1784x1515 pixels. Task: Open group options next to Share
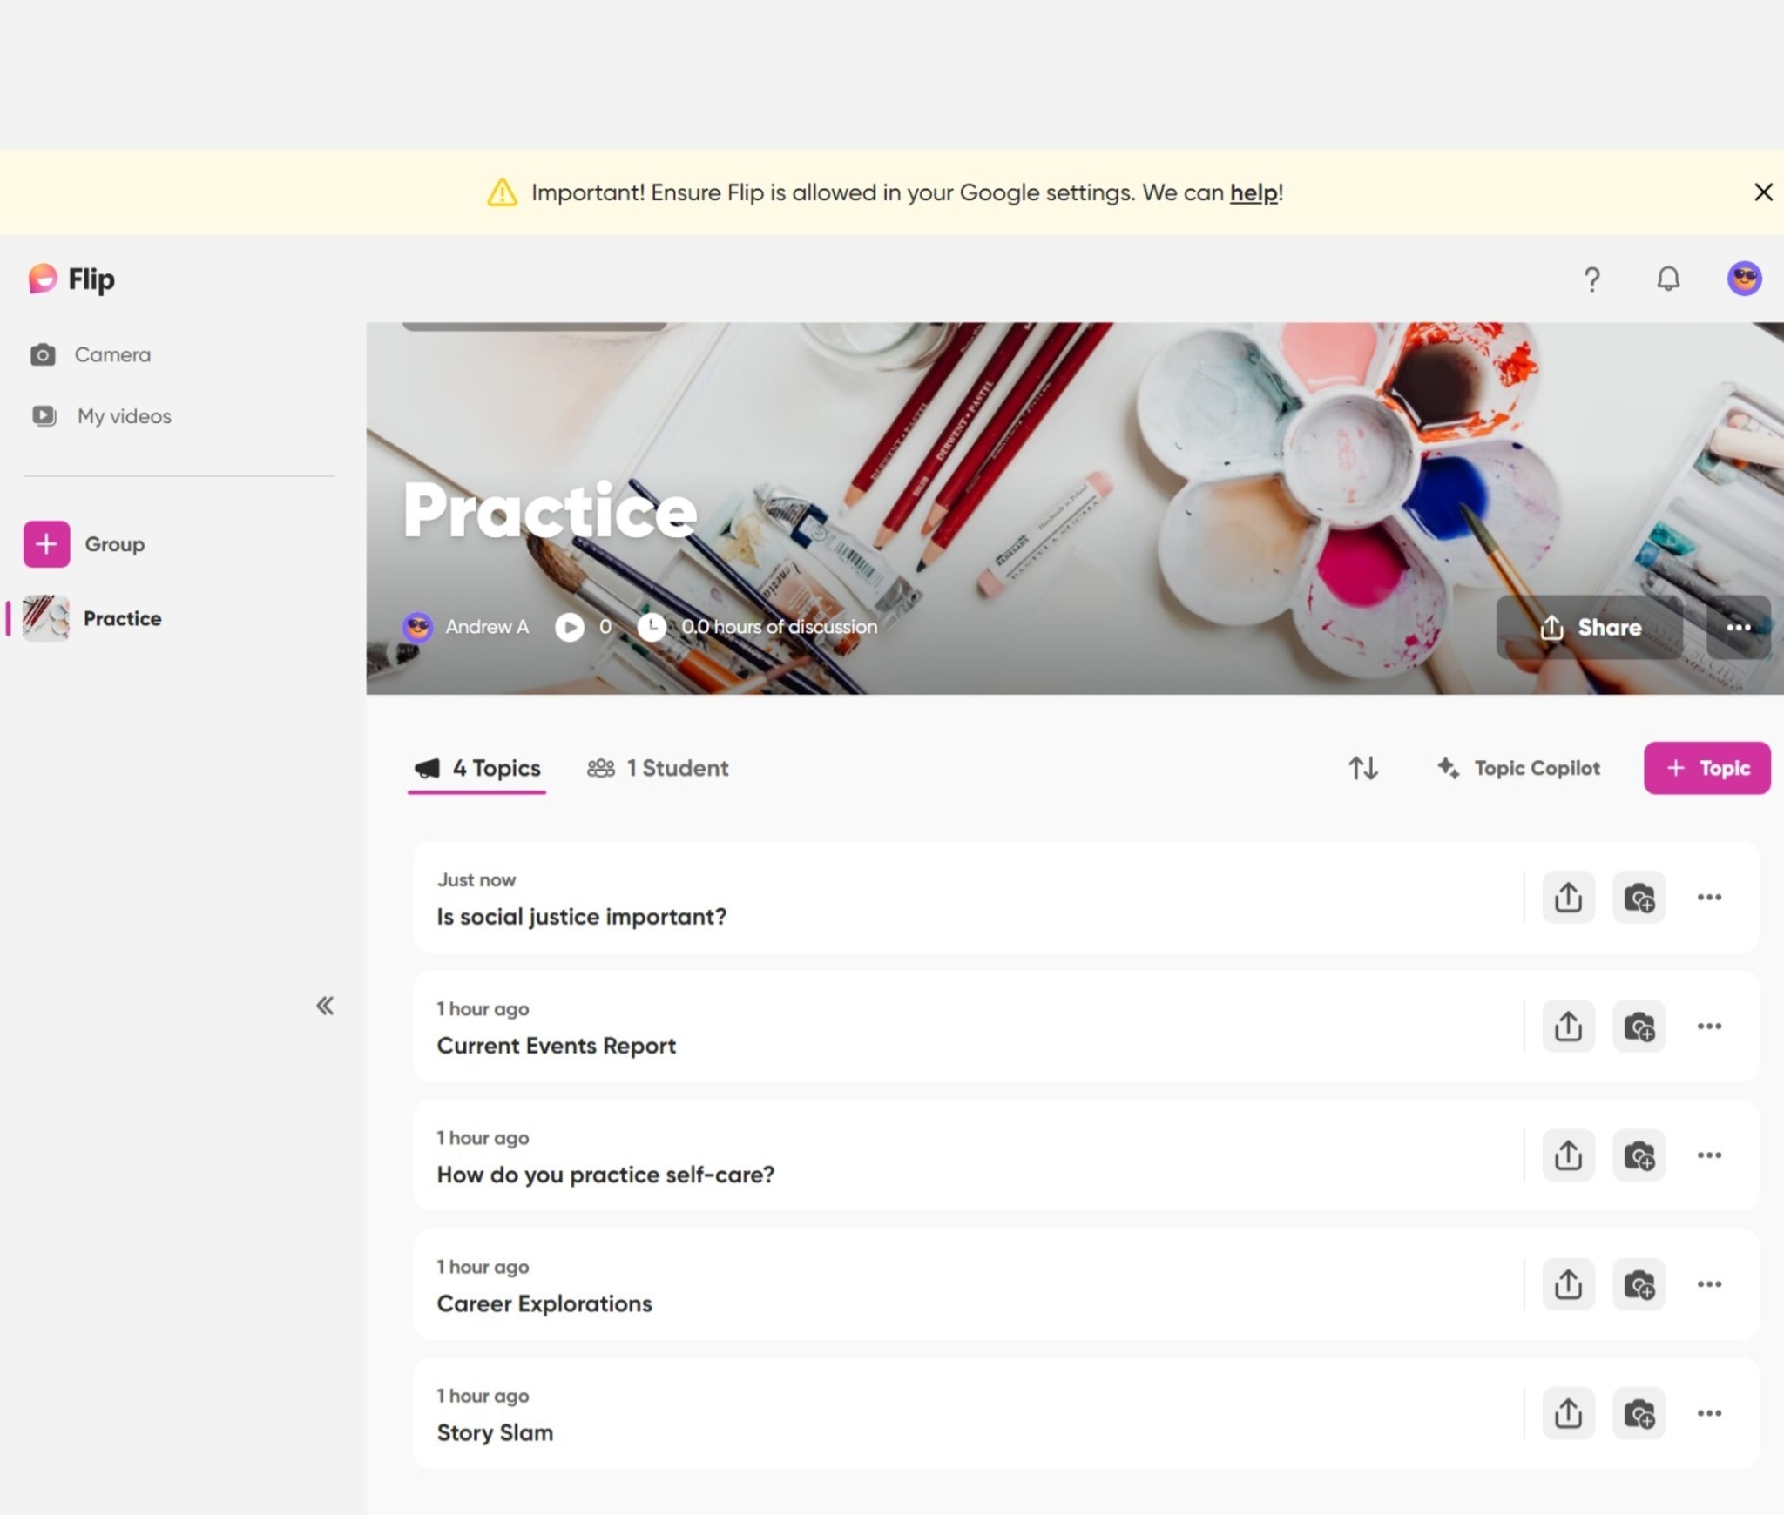[1738, 627]
